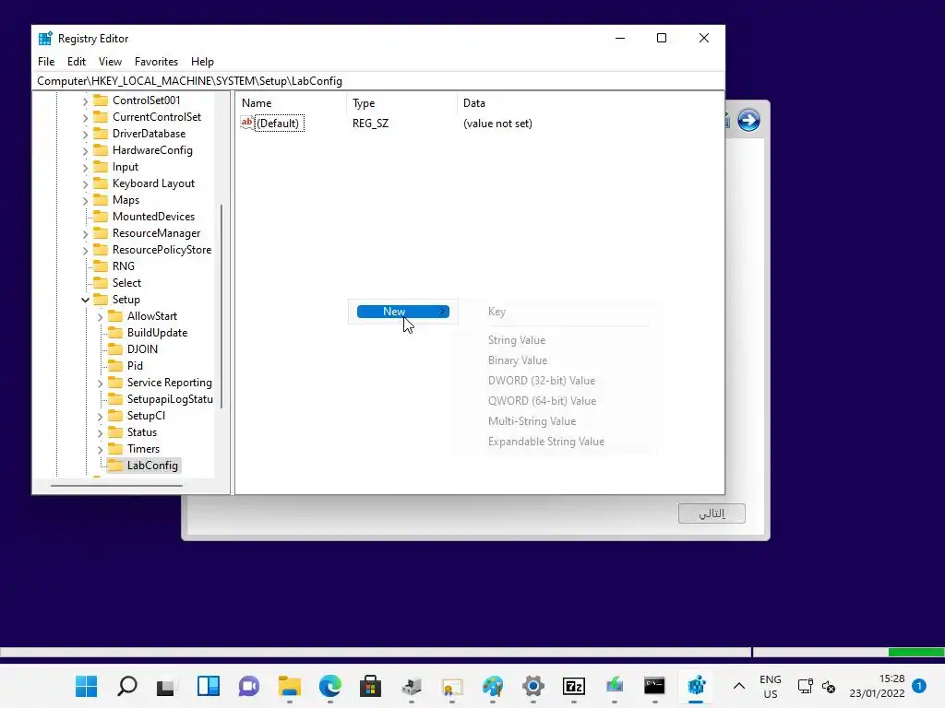The height and width of the screenshot is (708, 945).
Task: Open the ENG US language switcher
Action: [x=771, y=686]
